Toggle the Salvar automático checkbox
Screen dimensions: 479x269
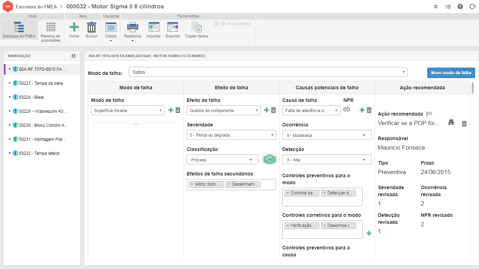pos(217,23)
